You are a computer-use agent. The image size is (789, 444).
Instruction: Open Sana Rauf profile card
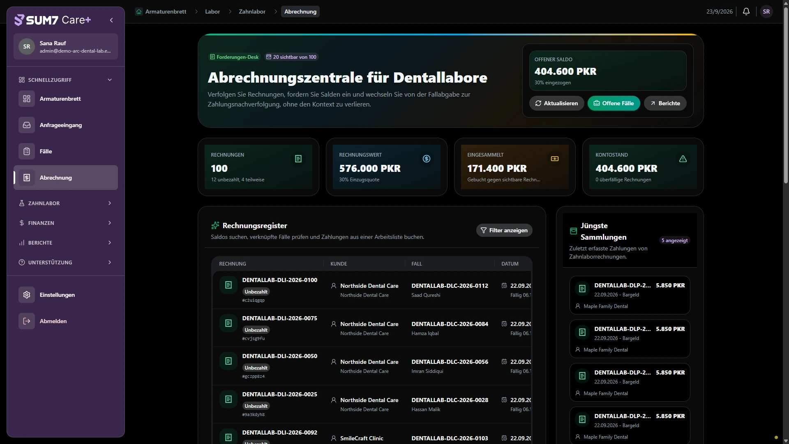66,46
